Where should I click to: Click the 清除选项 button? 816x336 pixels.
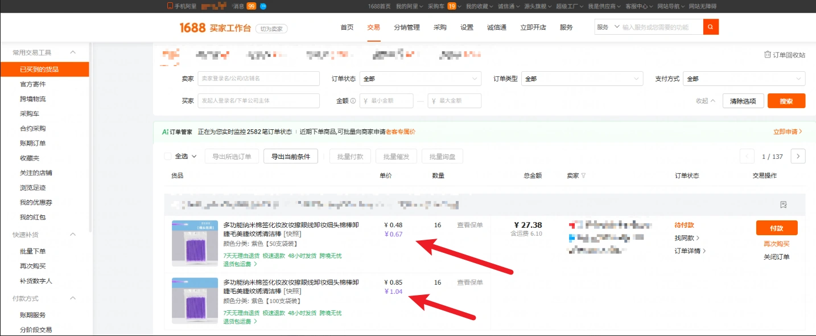743,101
